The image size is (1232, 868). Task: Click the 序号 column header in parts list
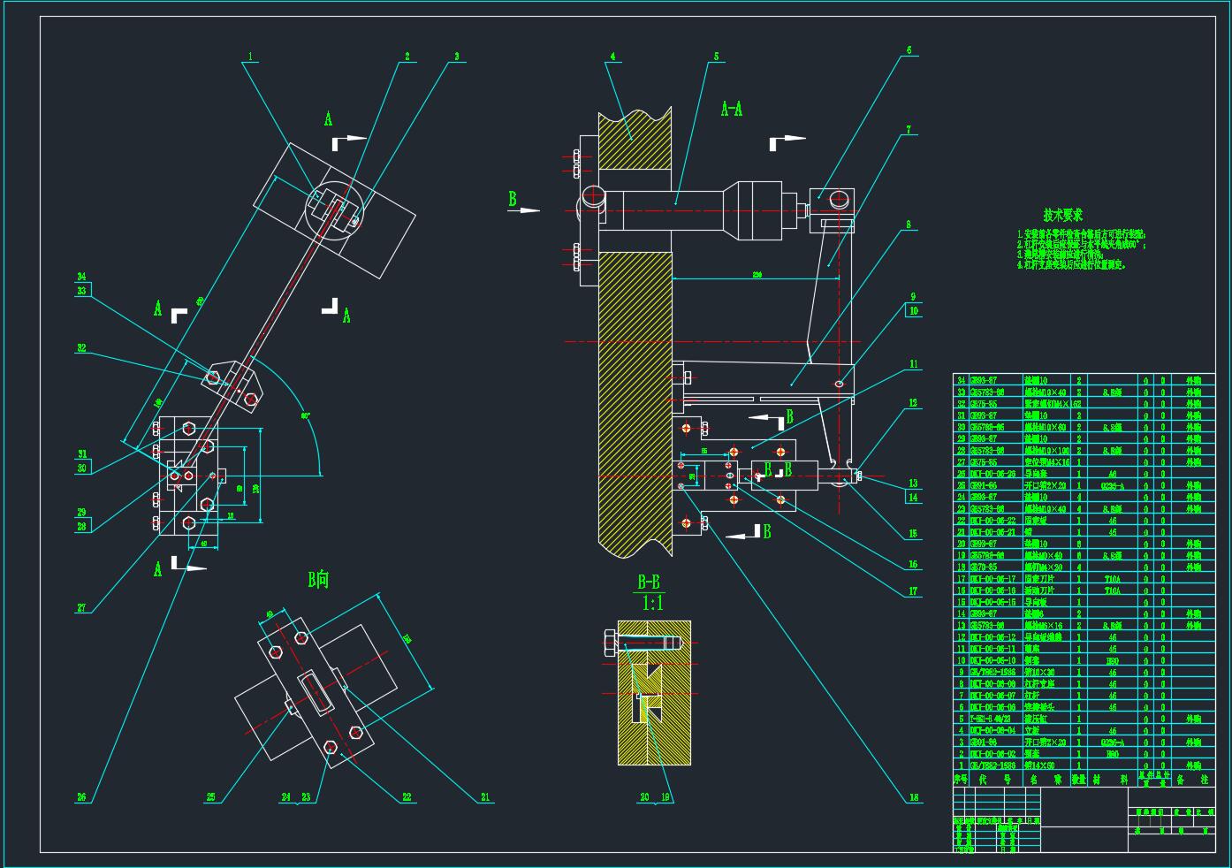point(961,780)
